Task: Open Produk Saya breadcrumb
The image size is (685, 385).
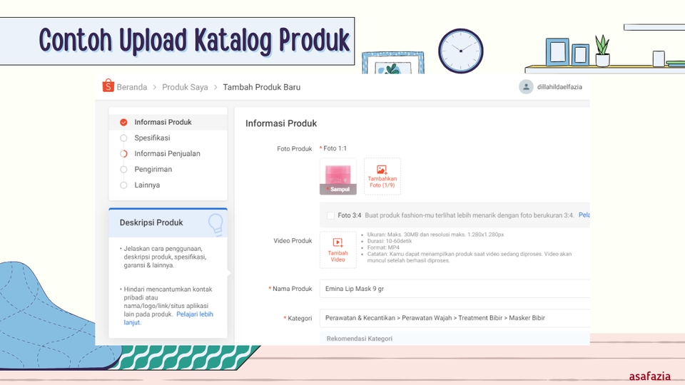Action: tap(185, 87)
